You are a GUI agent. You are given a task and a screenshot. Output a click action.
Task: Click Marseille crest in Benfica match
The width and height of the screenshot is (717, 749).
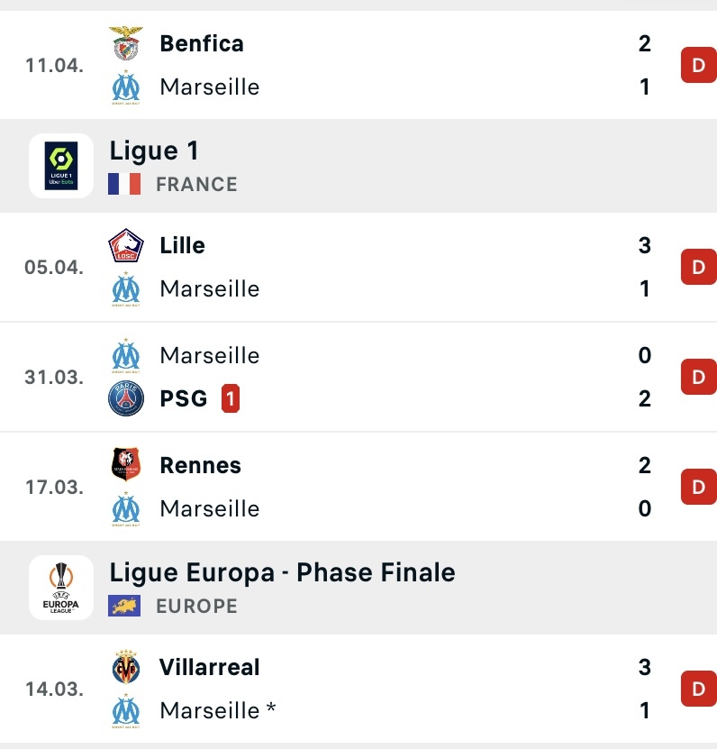point(125,87)
